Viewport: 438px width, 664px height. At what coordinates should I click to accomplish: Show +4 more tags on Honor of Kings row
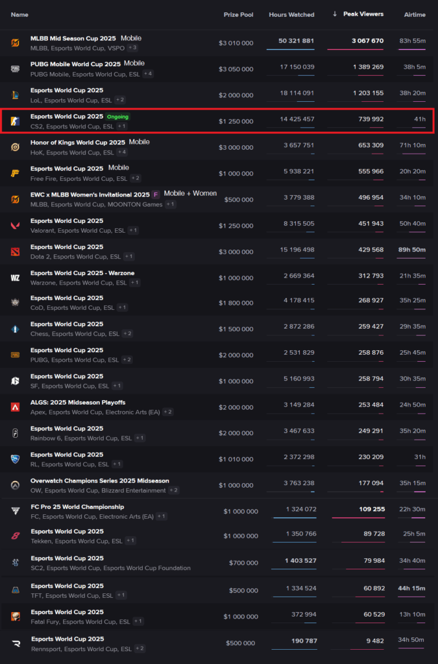[x=122, y=152]
